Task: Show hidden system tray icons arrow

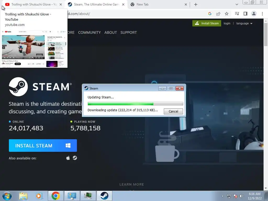Action: pyautogui.click(x=222, y=196)
